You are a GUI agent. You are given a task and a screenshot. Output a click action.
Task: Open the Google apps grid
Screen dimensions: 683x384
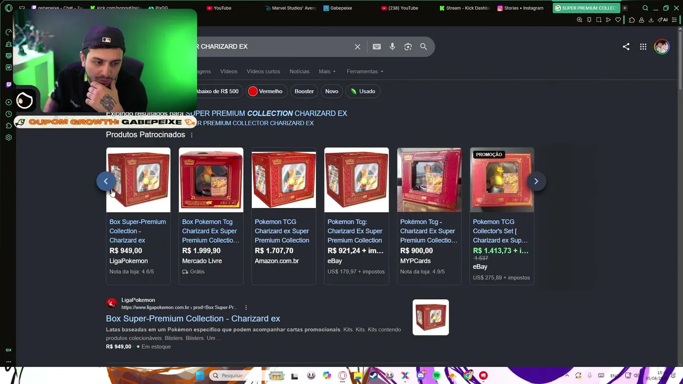tap(643, 47)
